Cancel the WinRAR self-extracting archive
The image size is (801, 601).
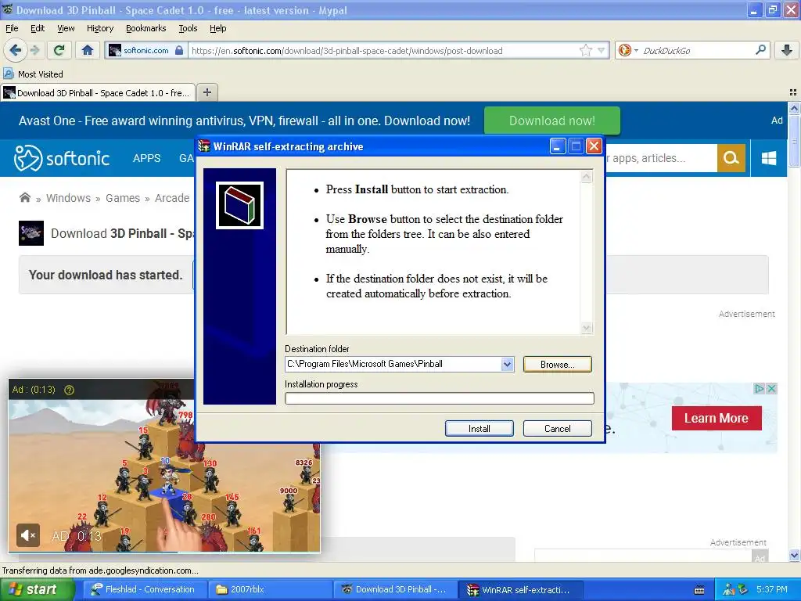pyautogui.click(x=557, y=429)
